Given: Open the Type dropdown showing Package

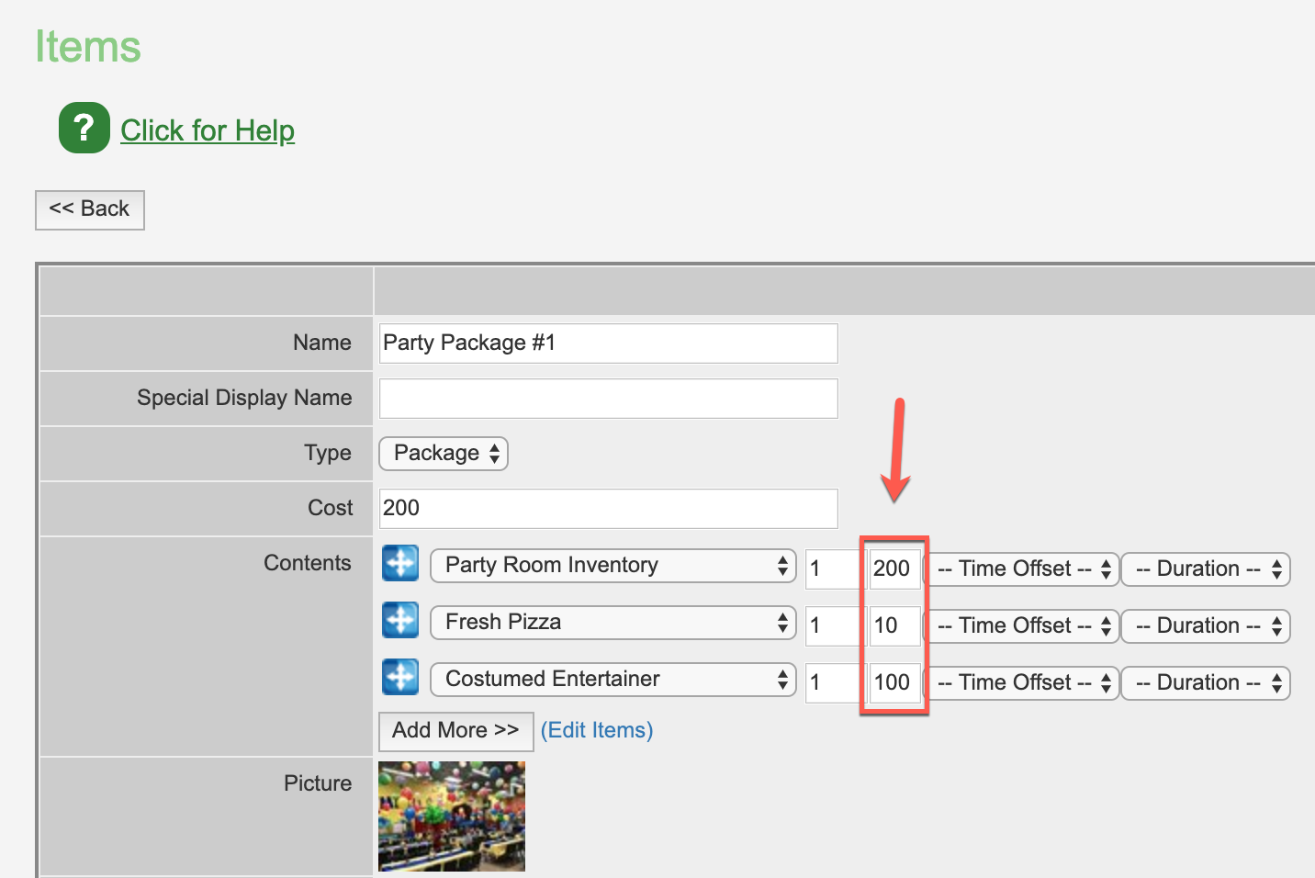Looking at the screenshot, I should tap(444, 453).
